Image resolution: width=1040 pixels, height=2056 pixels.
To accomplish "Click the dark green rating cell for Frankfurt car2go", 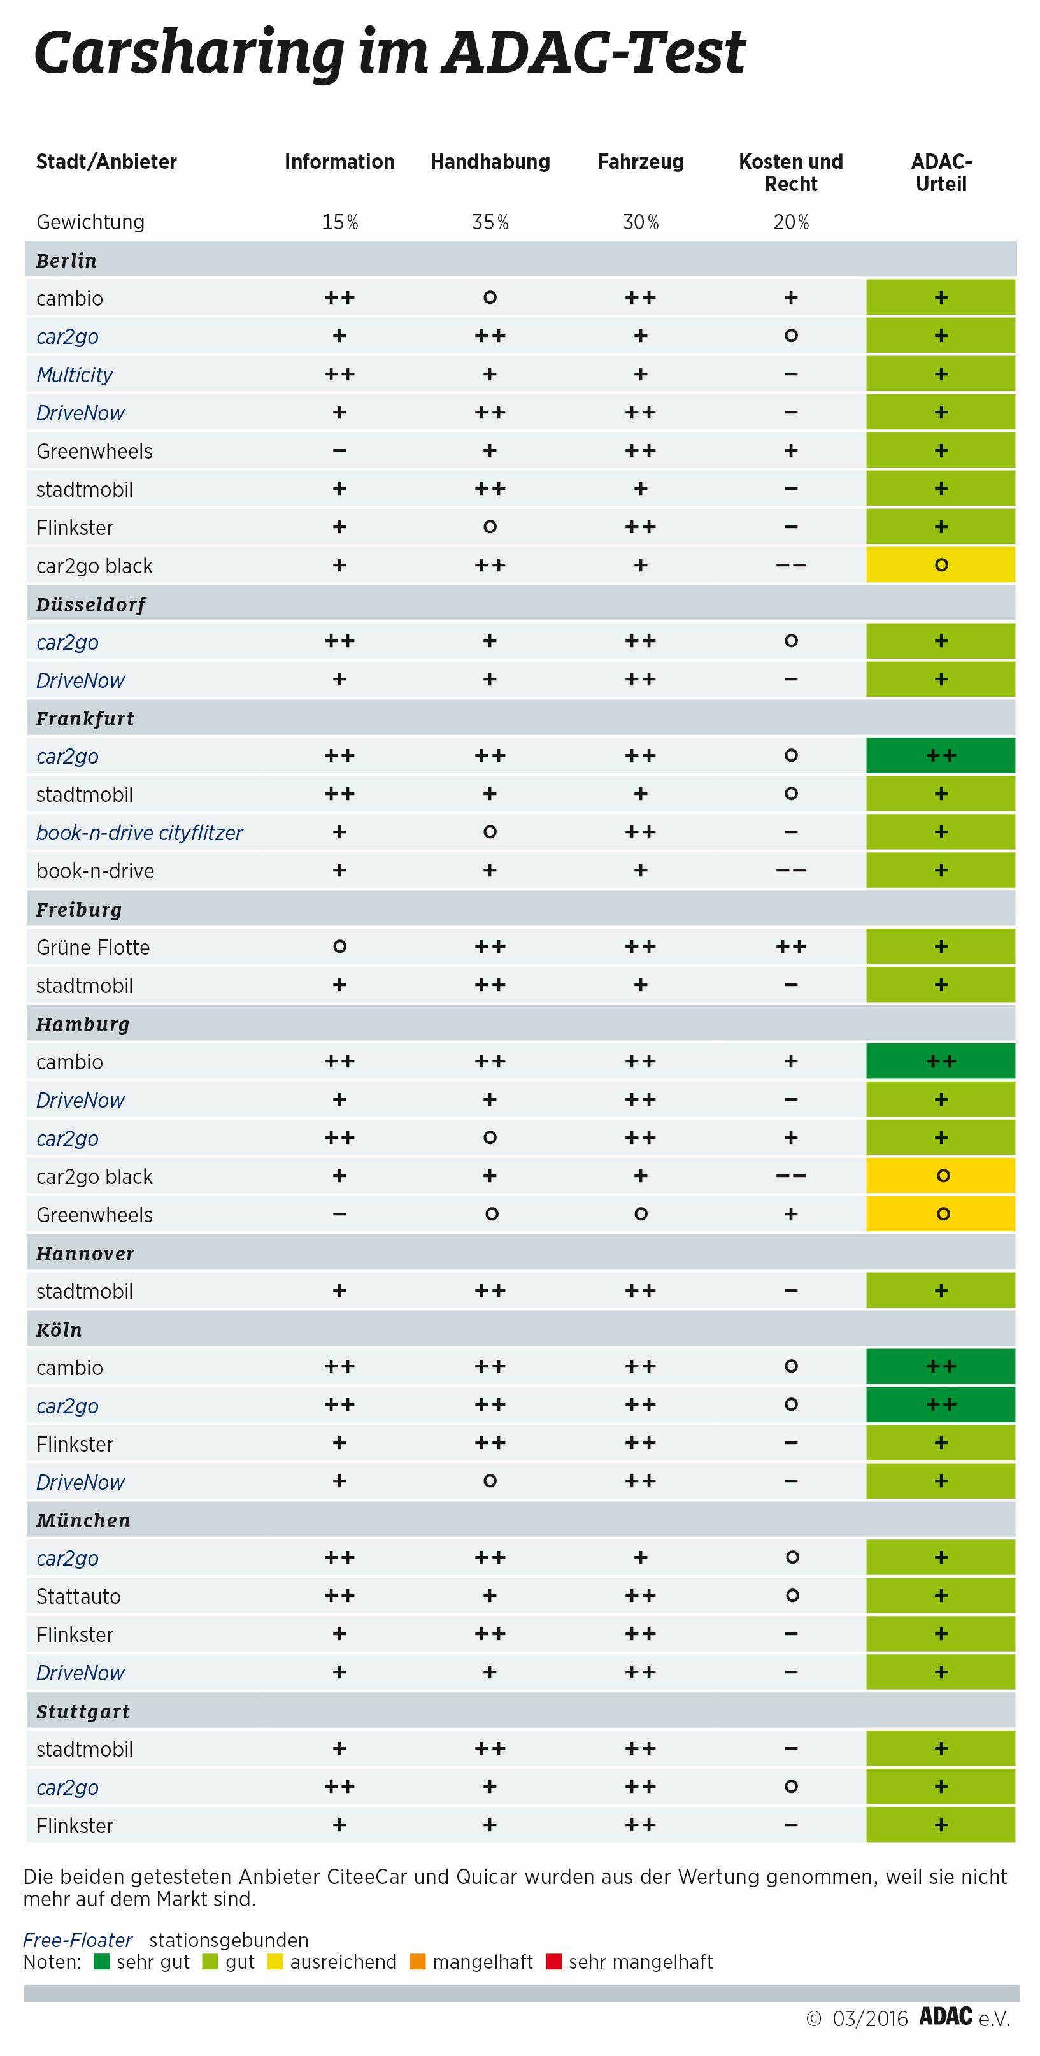I will (x=940, y=755).
